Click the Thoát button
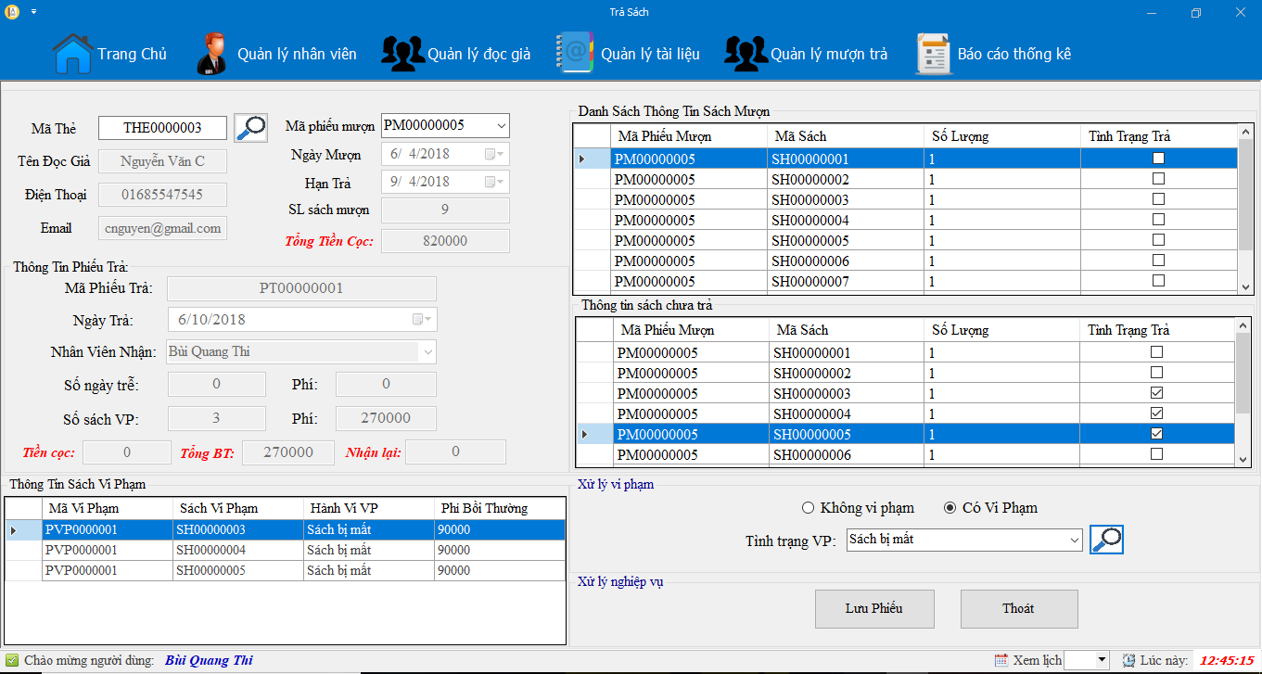This screenshot has width=1262, height=674. click(x=1019, y=609)
